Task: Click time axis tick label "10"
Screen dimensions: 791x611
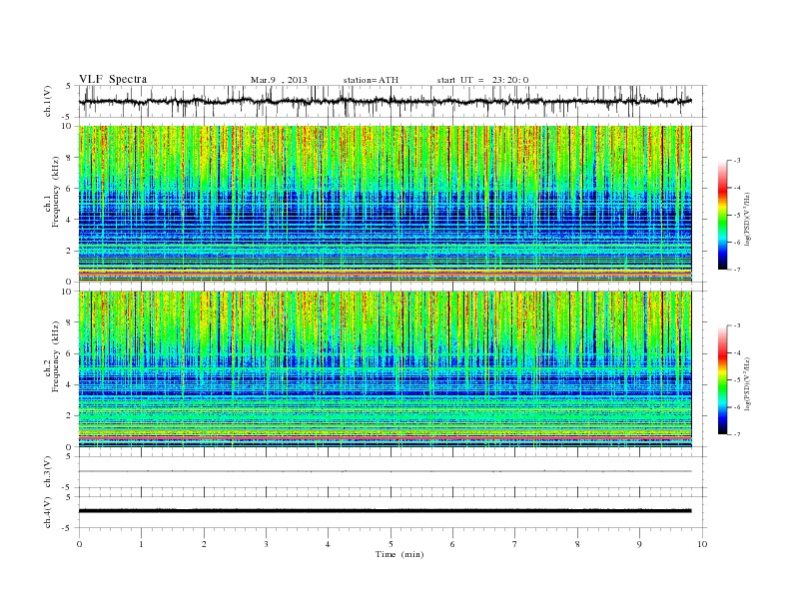Action: click(702, 544)
